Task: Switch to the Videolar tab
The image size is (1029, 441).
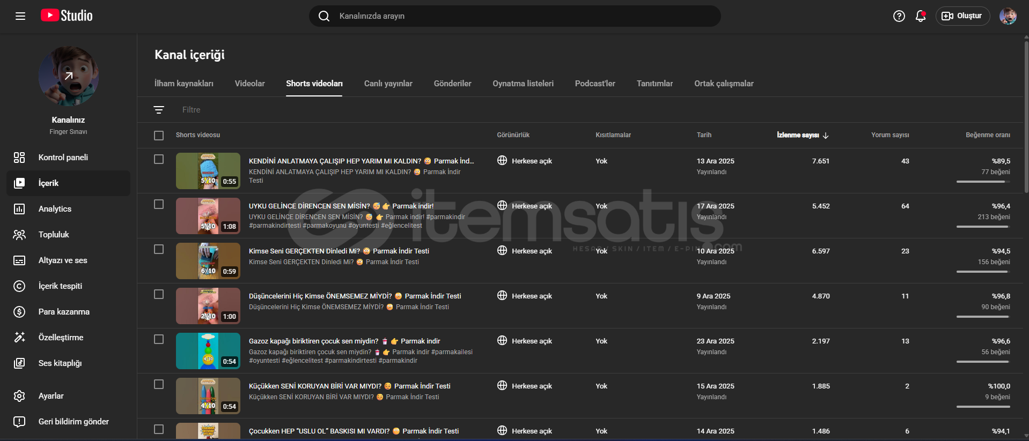Action: coord(249,84)
